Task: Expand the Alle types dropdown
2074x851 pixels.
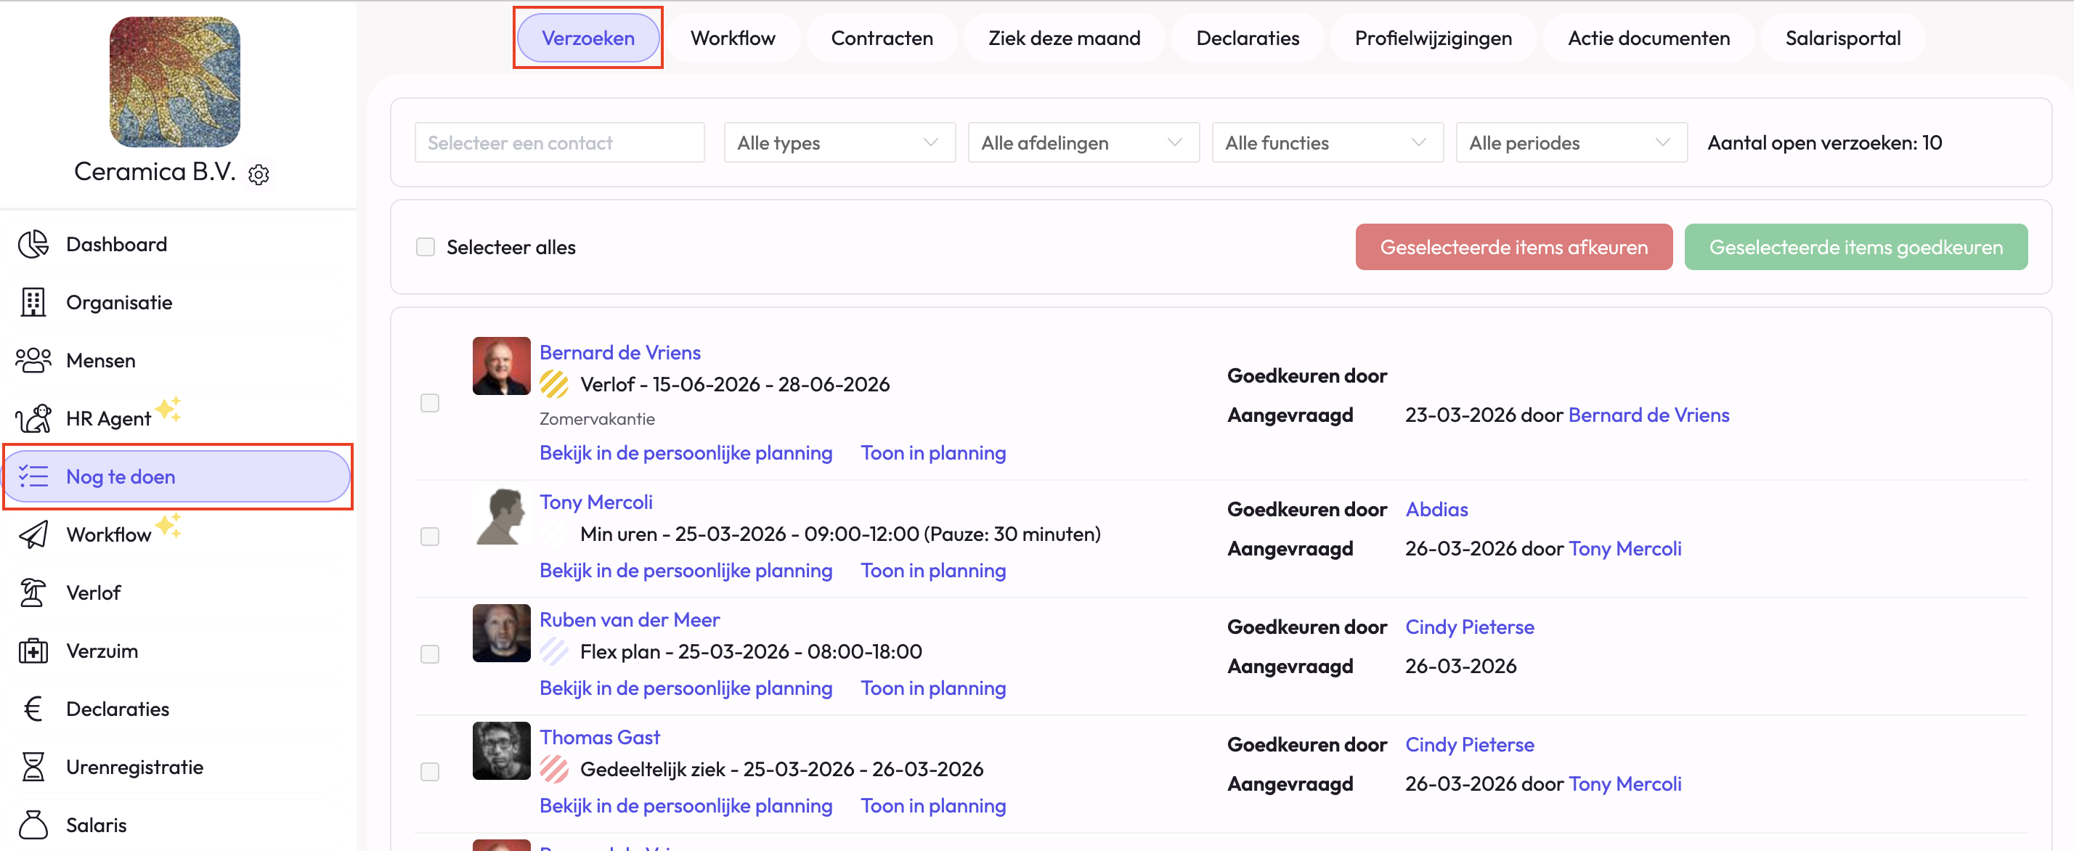Action: tap(839, 142)
